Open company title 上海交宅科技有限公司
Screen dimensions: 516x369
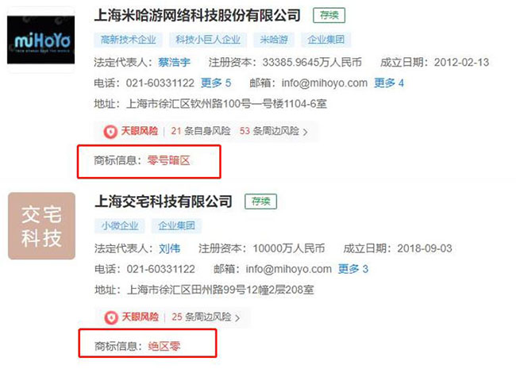click(x=164, y=202)
